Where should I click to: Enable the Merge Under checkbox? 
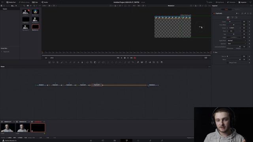(x=228, y=63)
